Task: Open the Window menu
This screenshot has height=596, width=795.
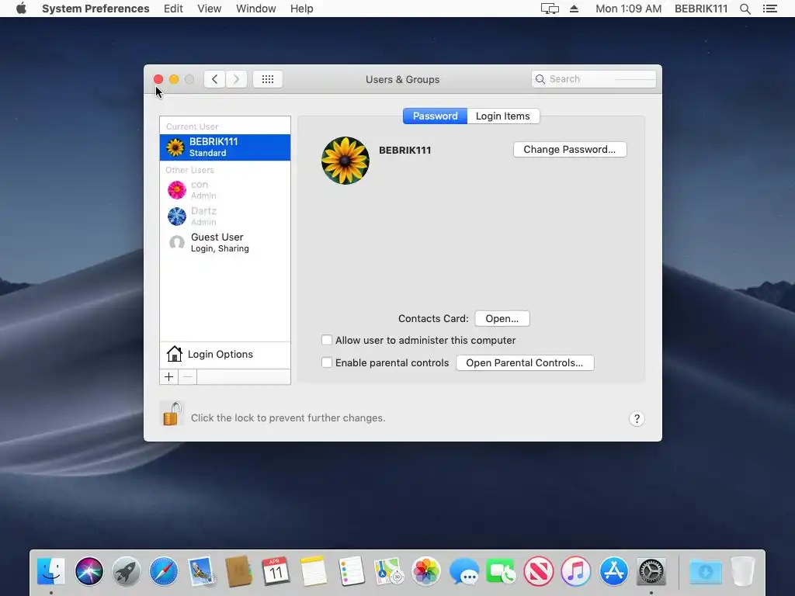Action: tap(255, 9)
